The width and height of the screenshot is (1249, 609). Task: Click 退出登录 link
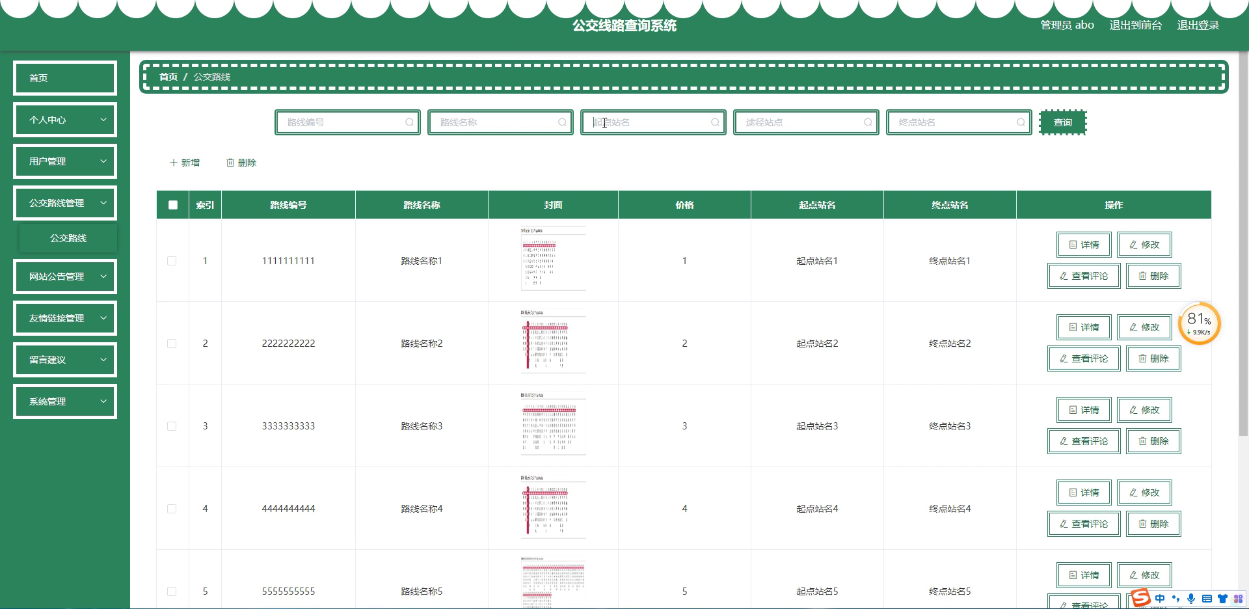pyautogui.click(x=1198, y=25)
